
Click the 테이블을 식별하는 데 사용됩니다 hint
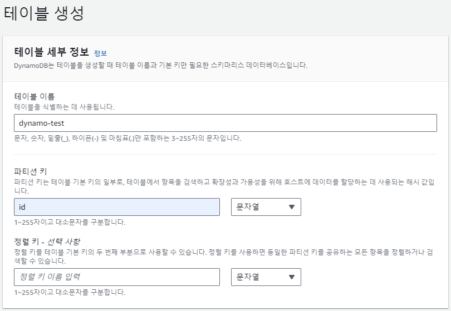pyautogui.click(x=64, y=107)
